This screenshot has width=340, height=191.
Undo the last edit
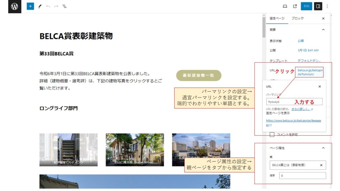[x=48, y=6]
